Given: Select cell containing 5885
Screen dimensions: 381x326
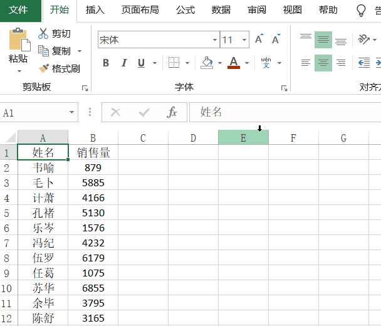Looking at the screenshot, I should 93,182.
